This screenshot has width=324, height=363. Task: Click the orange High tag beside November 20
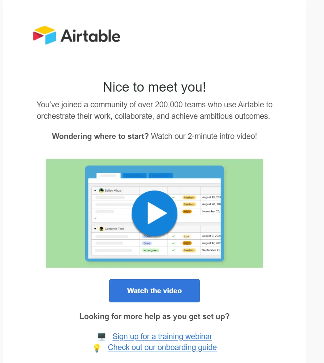pyautogui.click(x=187, y=211)
